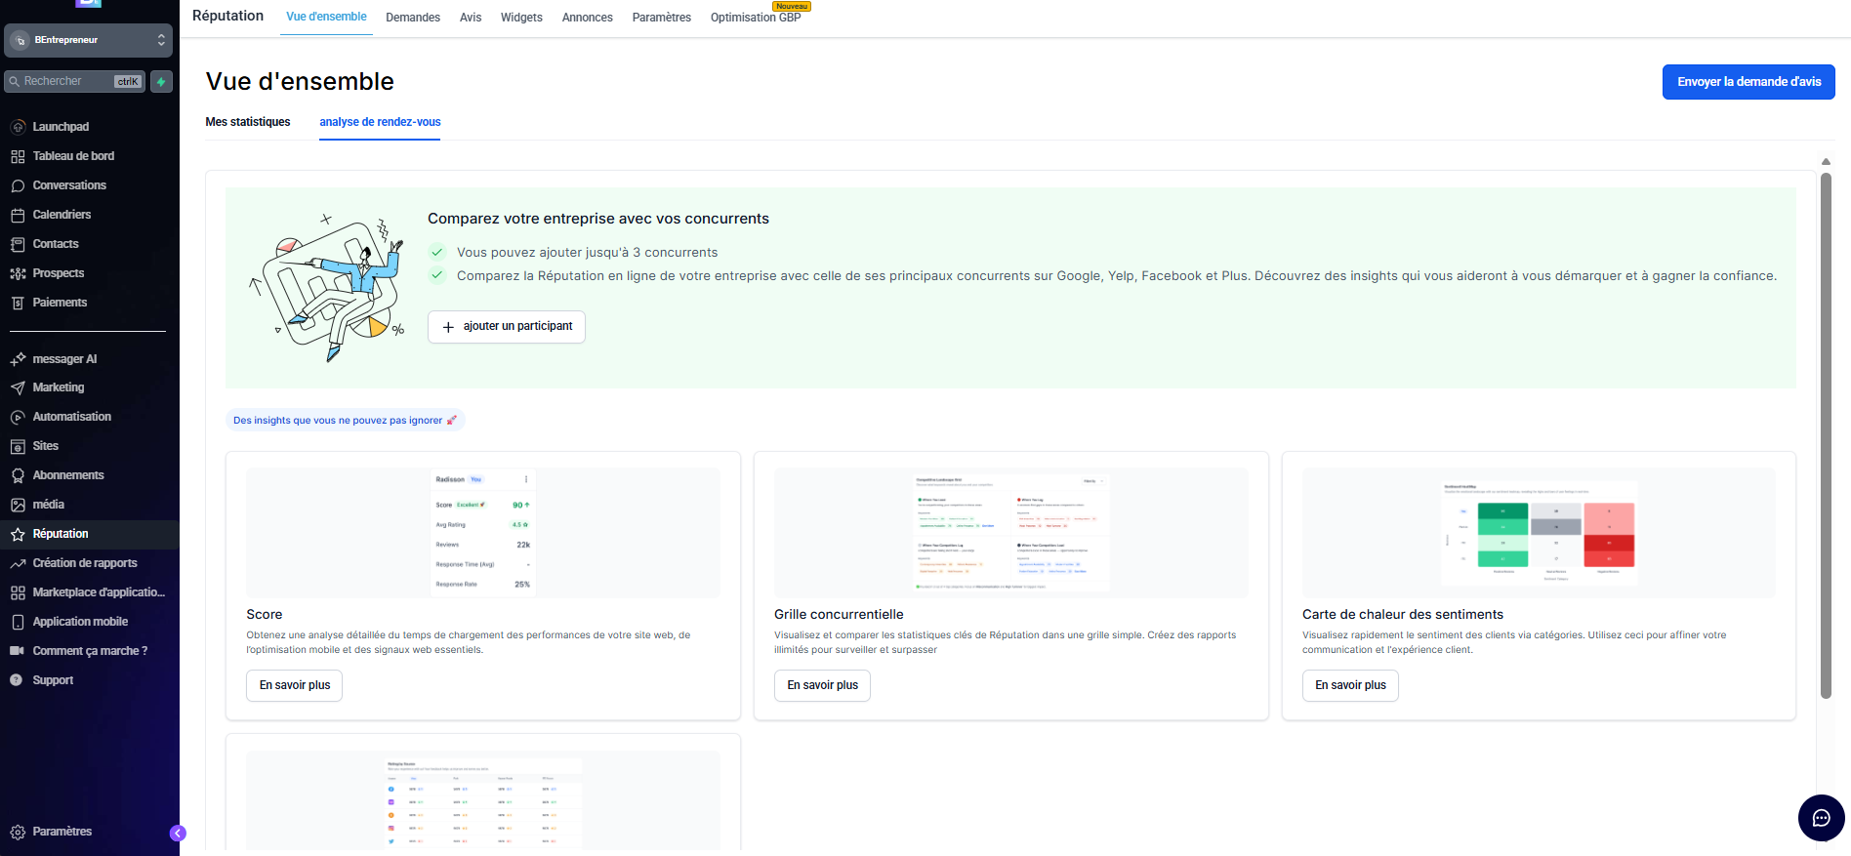Click the Carte de chaleur des sentiments title
This screenshot has height=856, width=1851.
point(1402,615)
